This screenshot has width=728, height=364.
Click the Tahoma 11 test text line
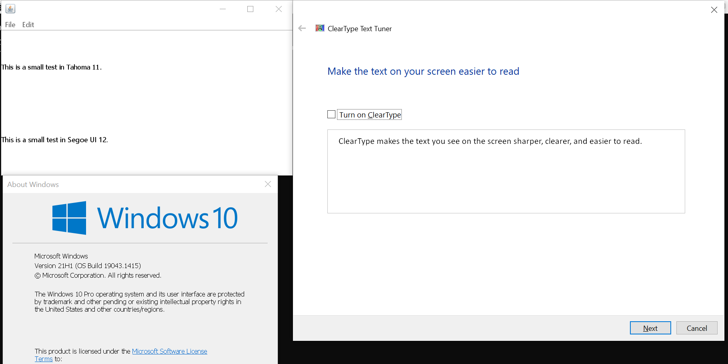pos(51,67)
